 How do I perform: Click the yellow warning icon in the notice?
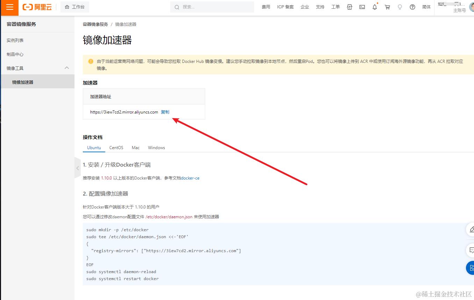(91, 61)
